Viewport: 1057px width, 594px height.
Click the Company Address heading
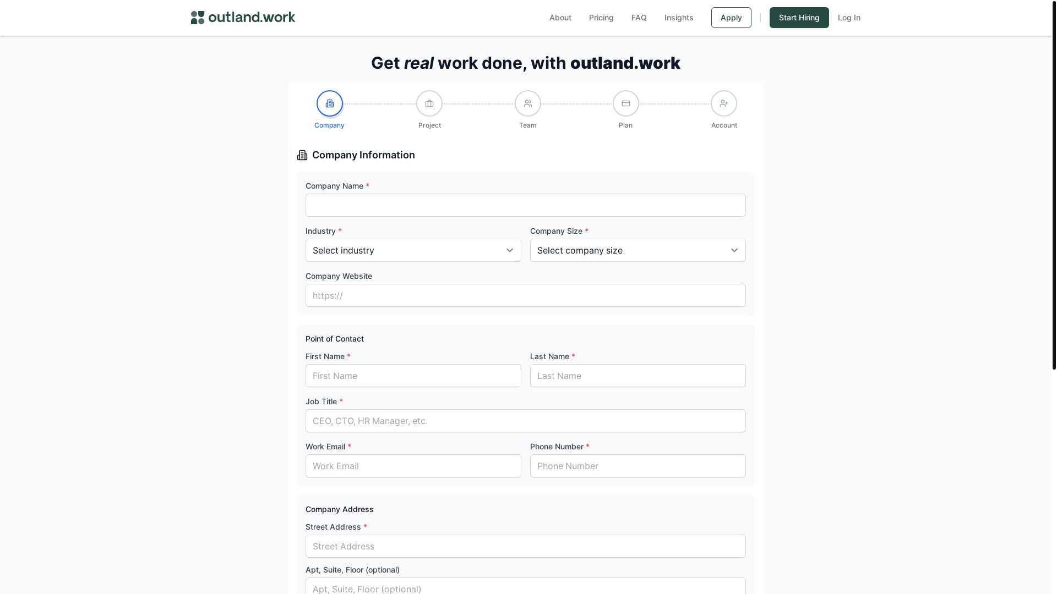[x=340, y=509]
